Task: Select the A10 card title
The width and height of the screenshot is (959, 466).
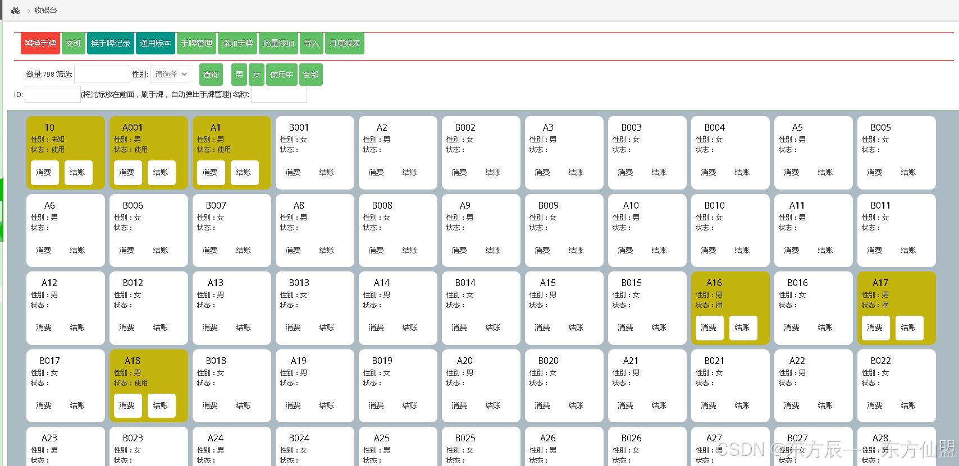Action: click(x=631, y=205)
